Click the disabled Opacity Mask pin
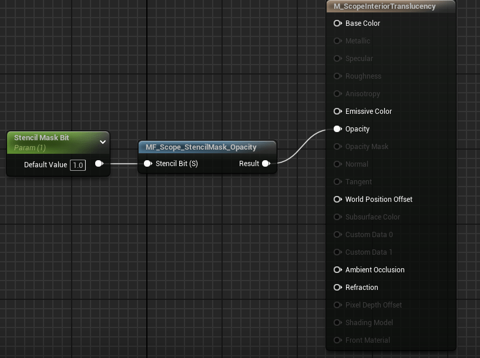The image size is (480, 358). (338, 147)
